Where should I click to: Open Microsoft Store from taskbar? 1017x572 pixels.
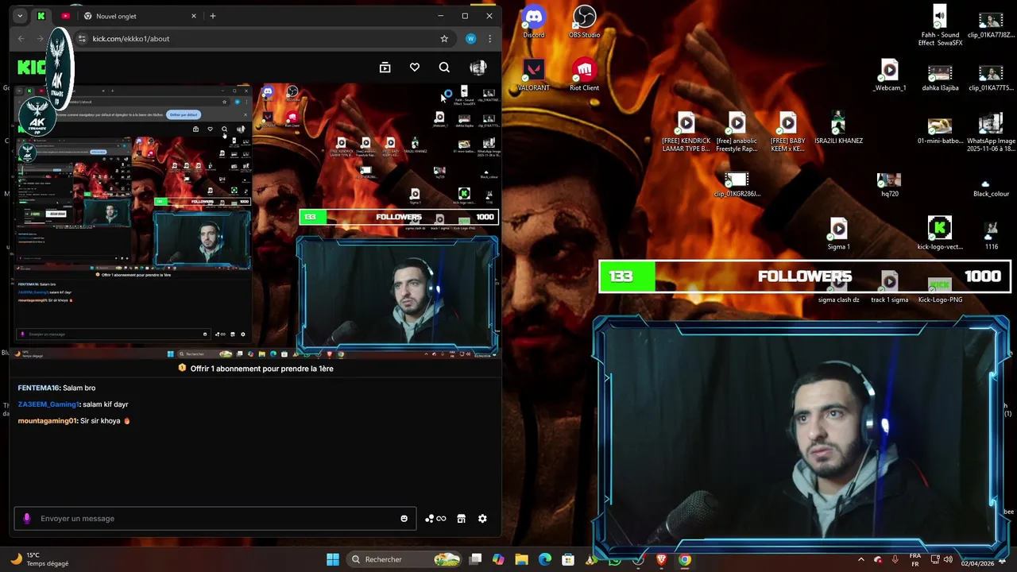point(567,559)
